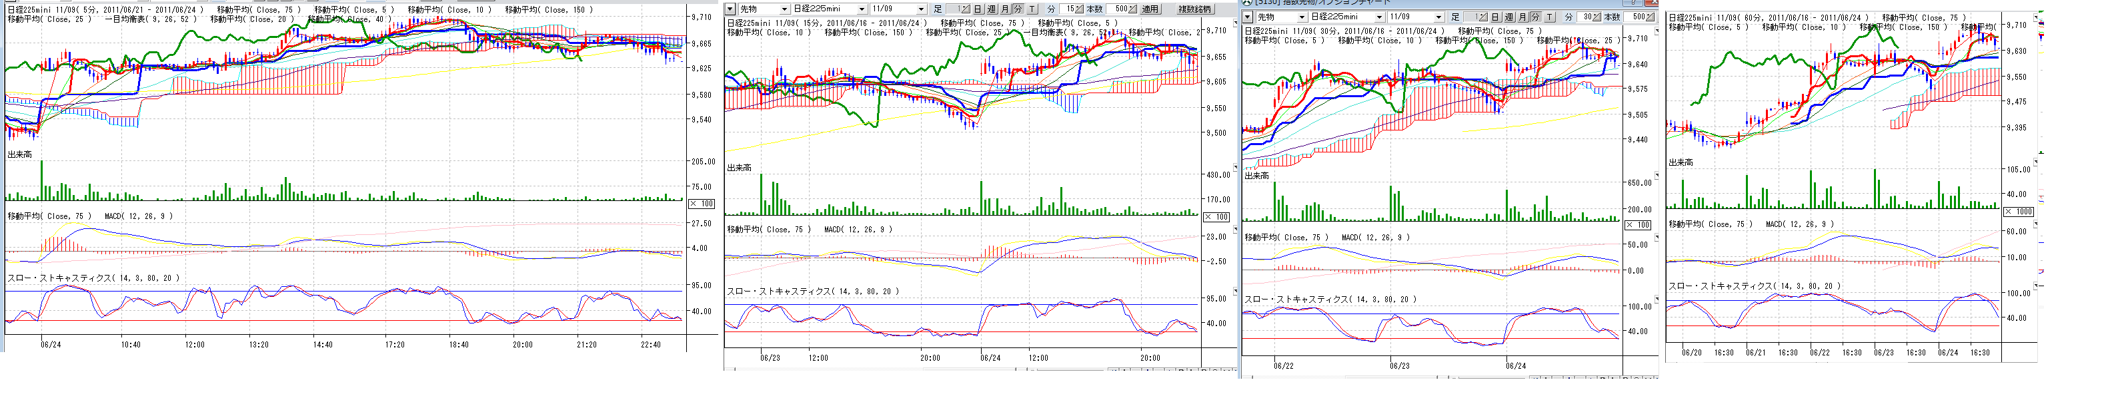Toggle the 分 minute-bar button in 30-minute chart
The height and width of the screenshot is (418, 2102).
click(x=1536, y=17)
